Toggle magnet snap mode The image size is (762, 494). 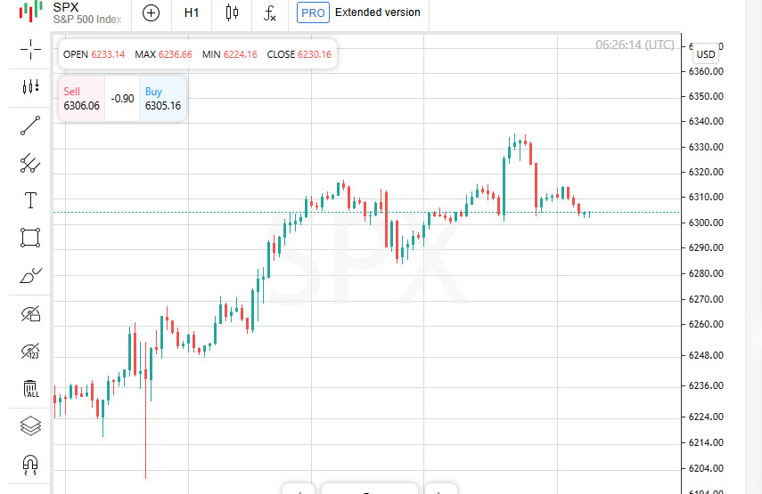point(30,464)
